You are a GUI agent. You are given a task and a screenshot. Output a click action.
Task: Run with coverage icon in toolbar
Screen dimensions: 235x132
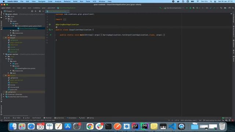(x=194, y=8)
